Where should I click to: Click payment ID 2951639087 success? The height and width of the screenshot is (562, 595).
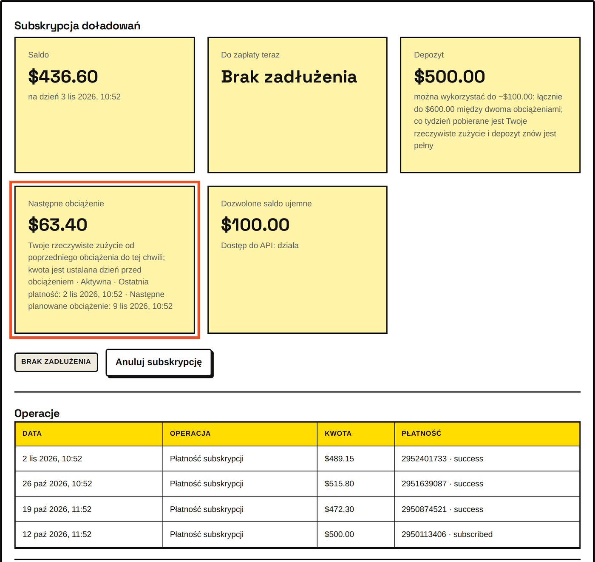pos(442,484)
